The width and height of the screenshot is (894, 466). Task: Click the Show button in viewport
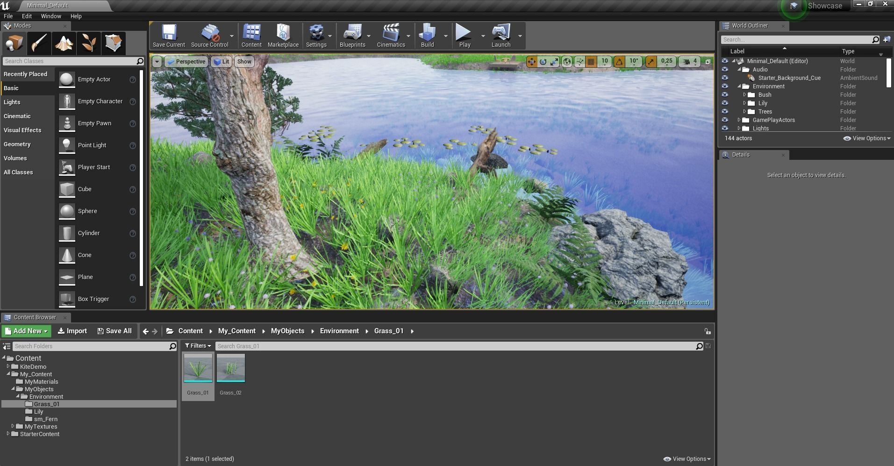coord(244,62)
